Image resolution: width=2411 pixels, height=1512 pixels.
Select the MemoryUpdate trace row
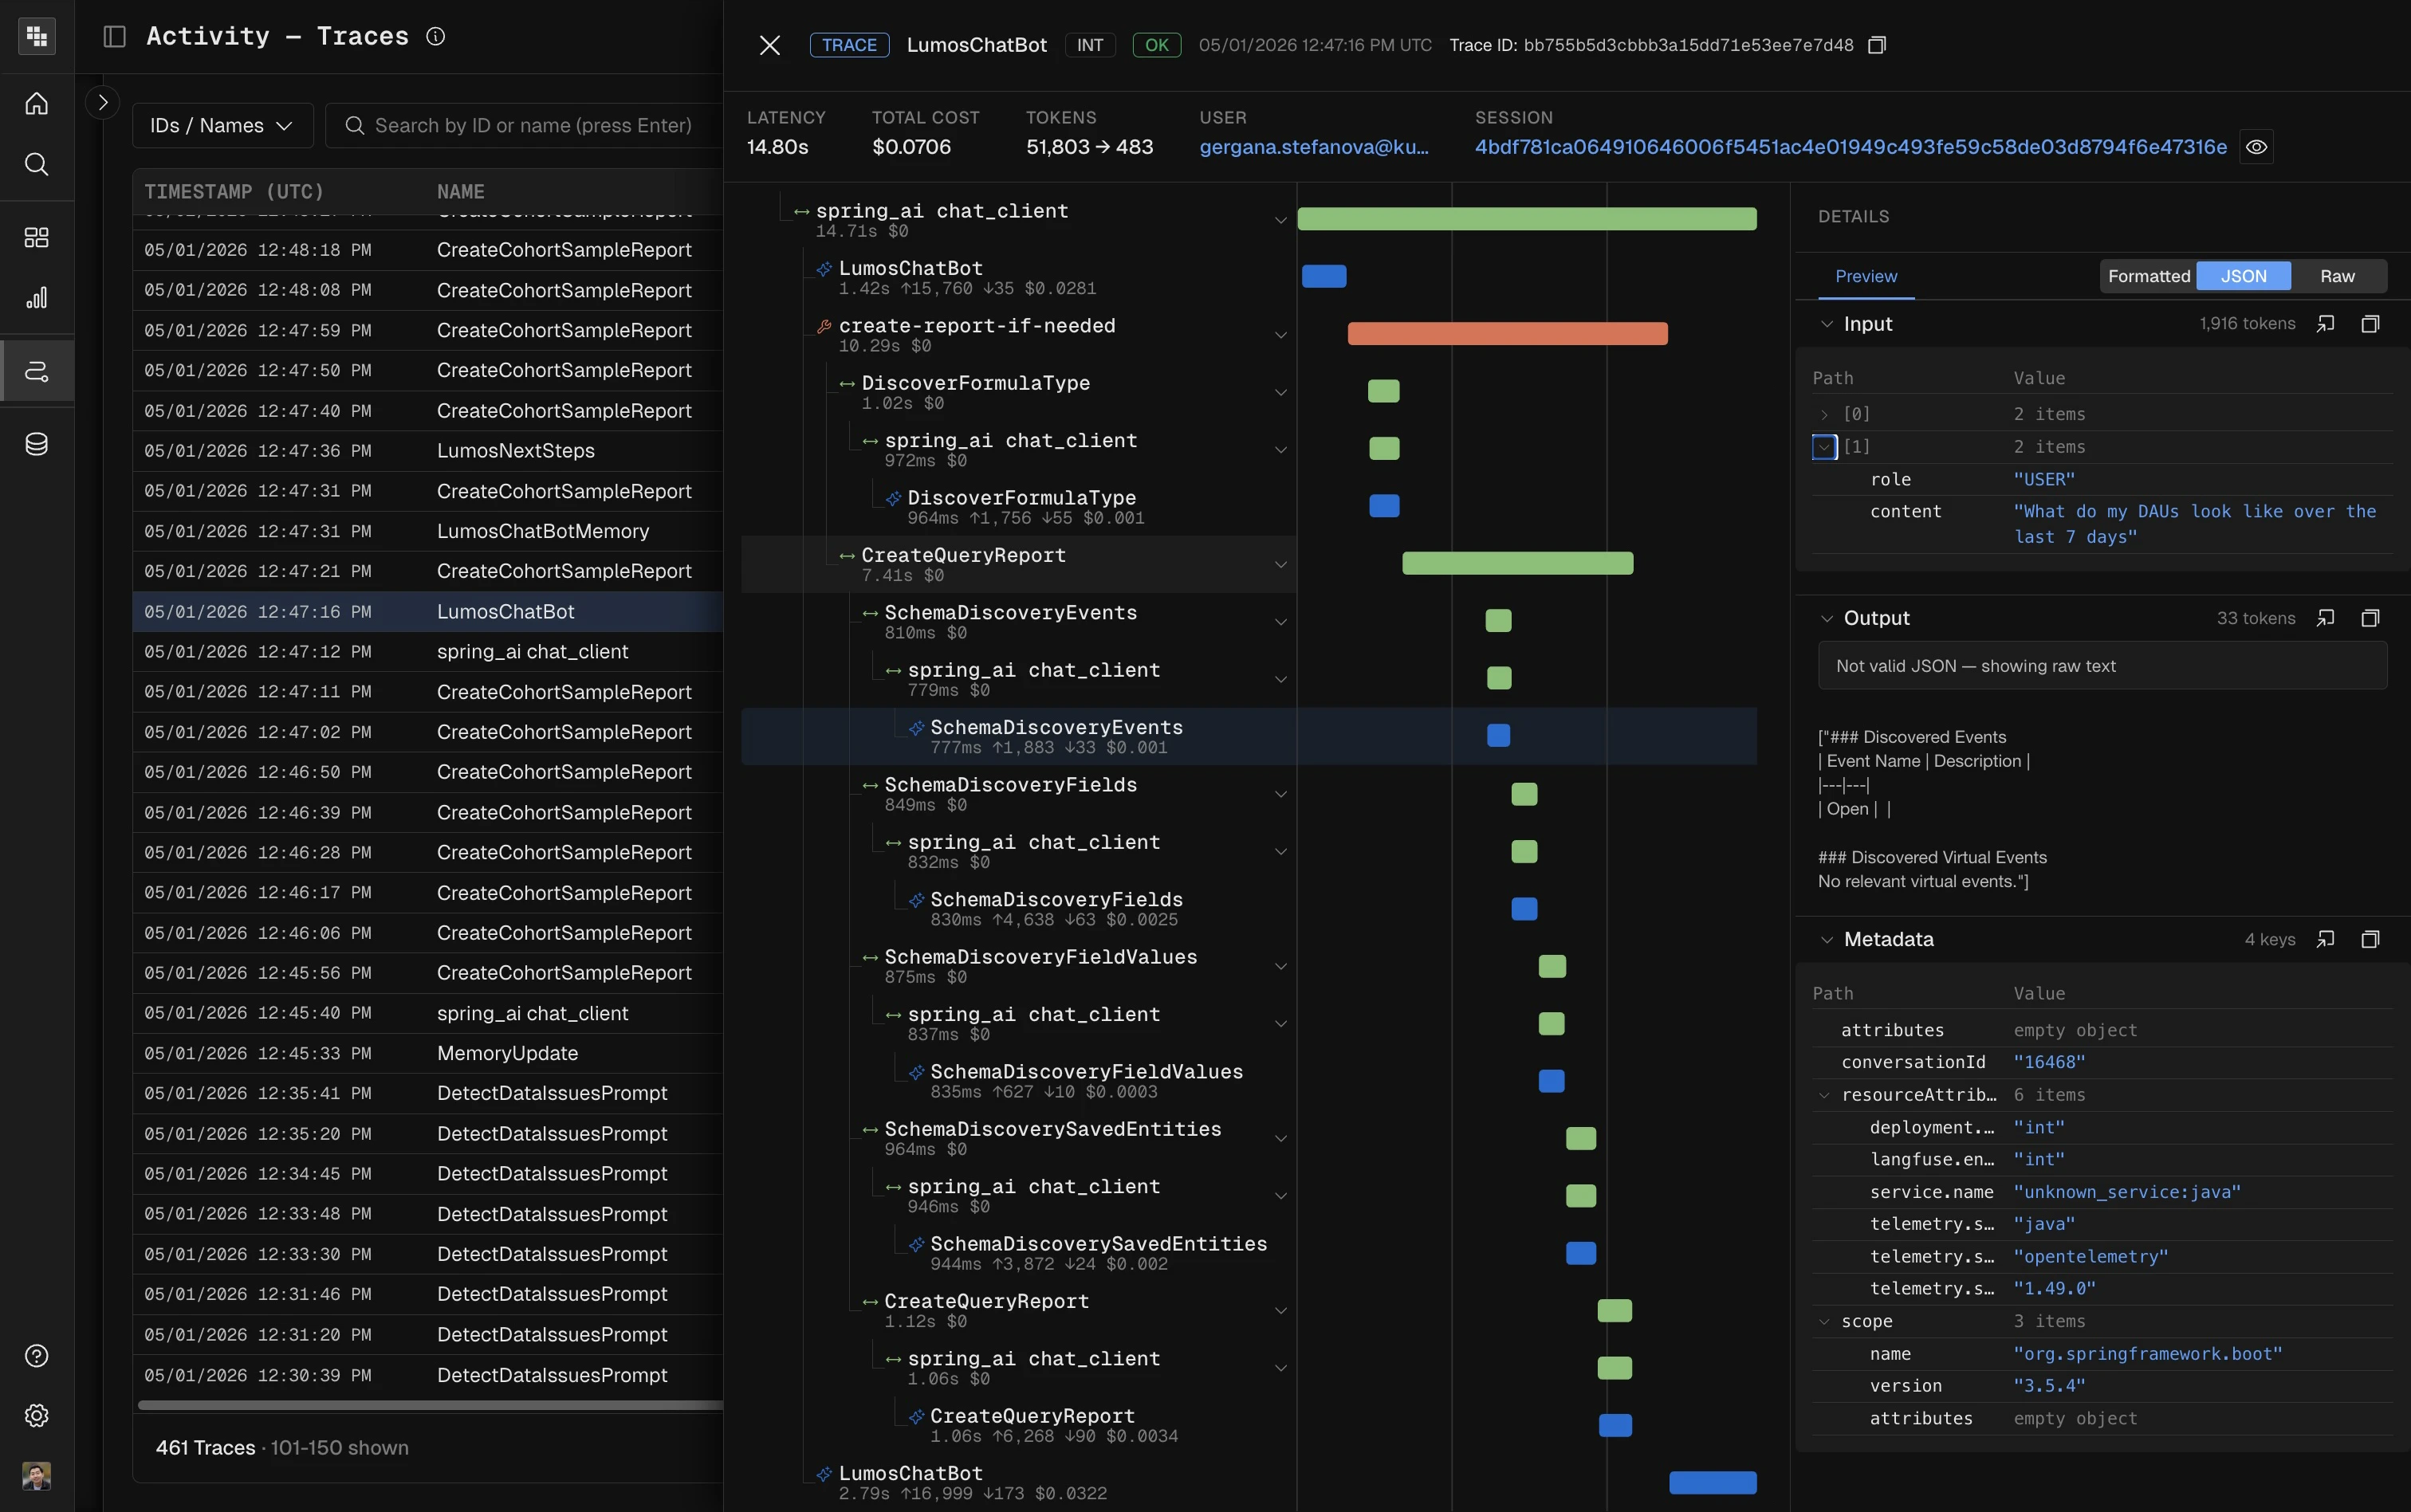(428, 1053)
